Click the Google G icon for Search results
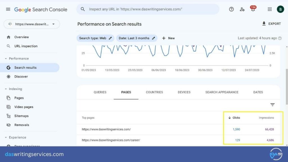Screen dimensions: 288x162 (8, 67)
